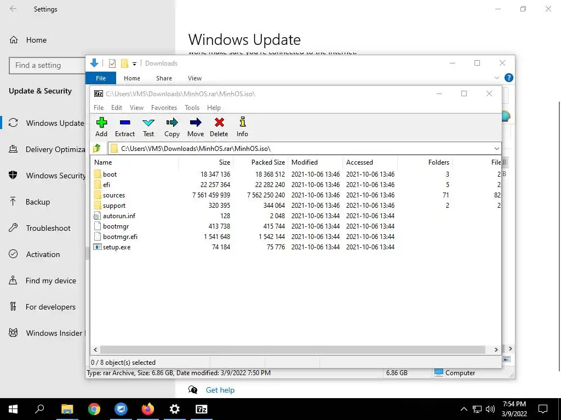The width and height of the screenshot is (561, 420).
Task: Click the taskbar clock showing 7:54 PM
Action: pos(514,409)
